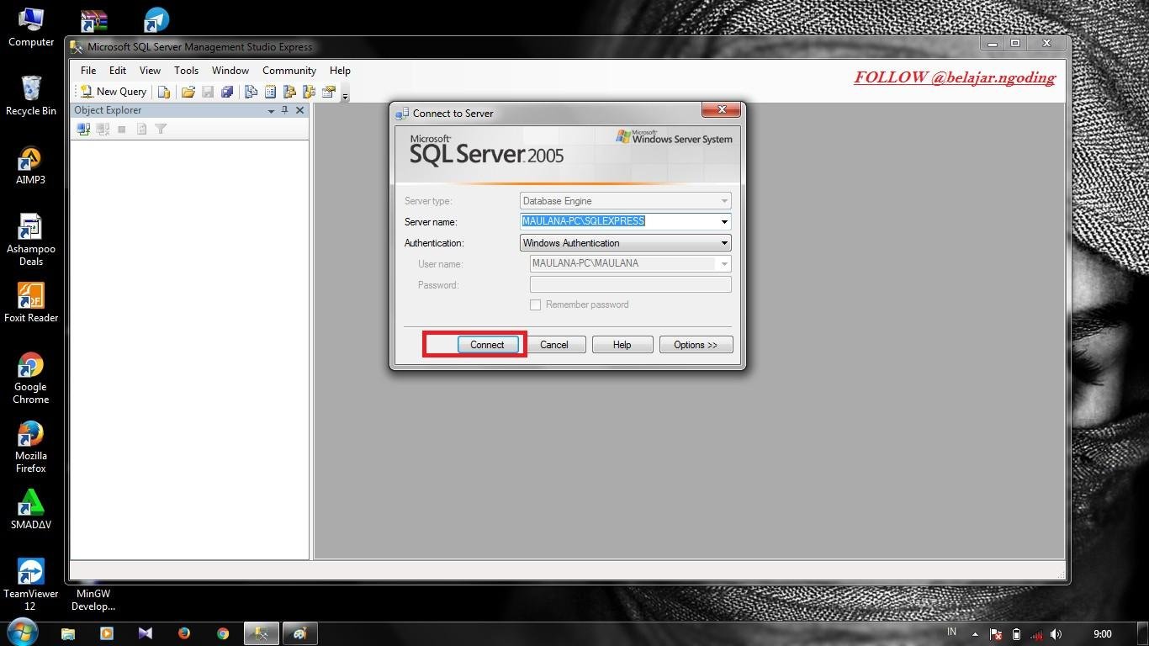Open the Computer desktop icon

[31, 28]
